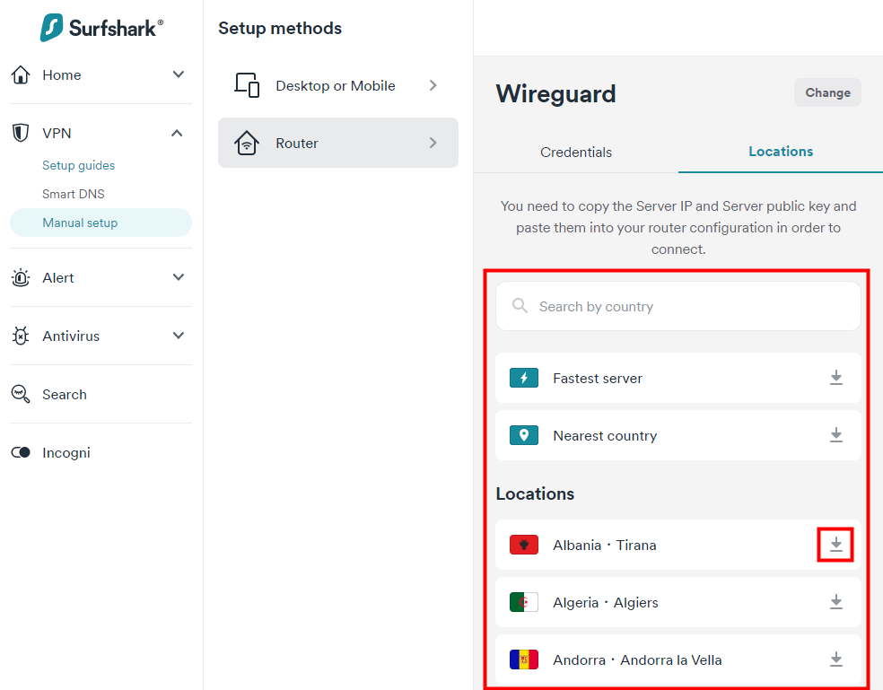Select Manual setup in sidebar
This screenshot has height=690, width=883.
click(x=101, y=223)
